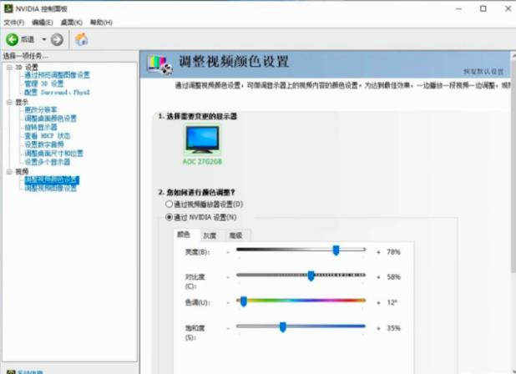Go to the Home icon in toolbar

pos(81,39)
